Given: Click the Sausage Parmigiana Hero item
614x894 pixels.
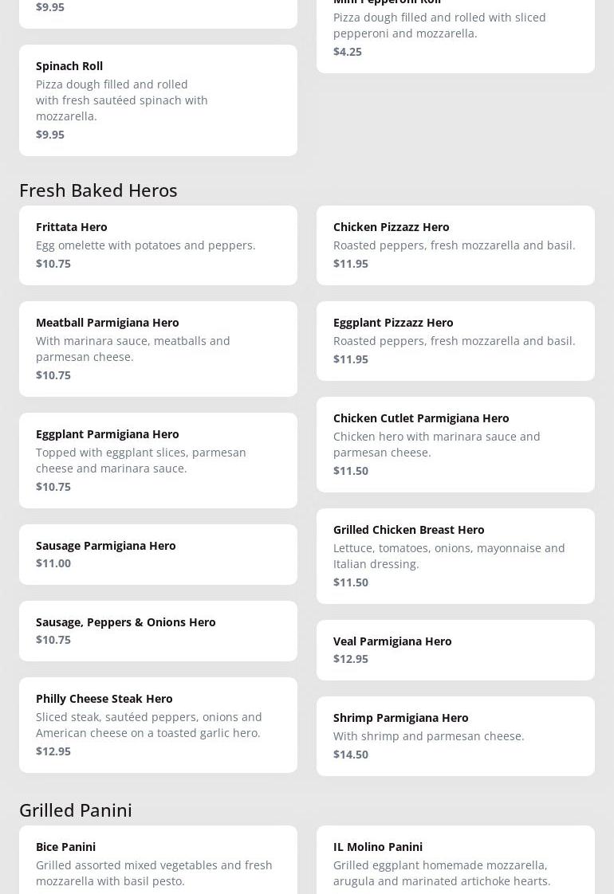Looking at the screenshot, I should click(158, 554).
